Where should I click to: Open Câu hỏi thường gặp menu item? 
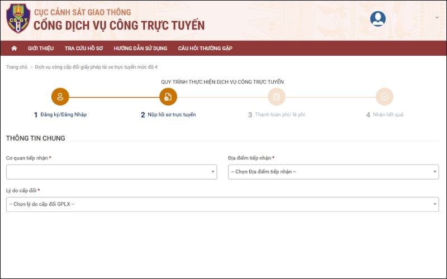(x=205, y=49)
